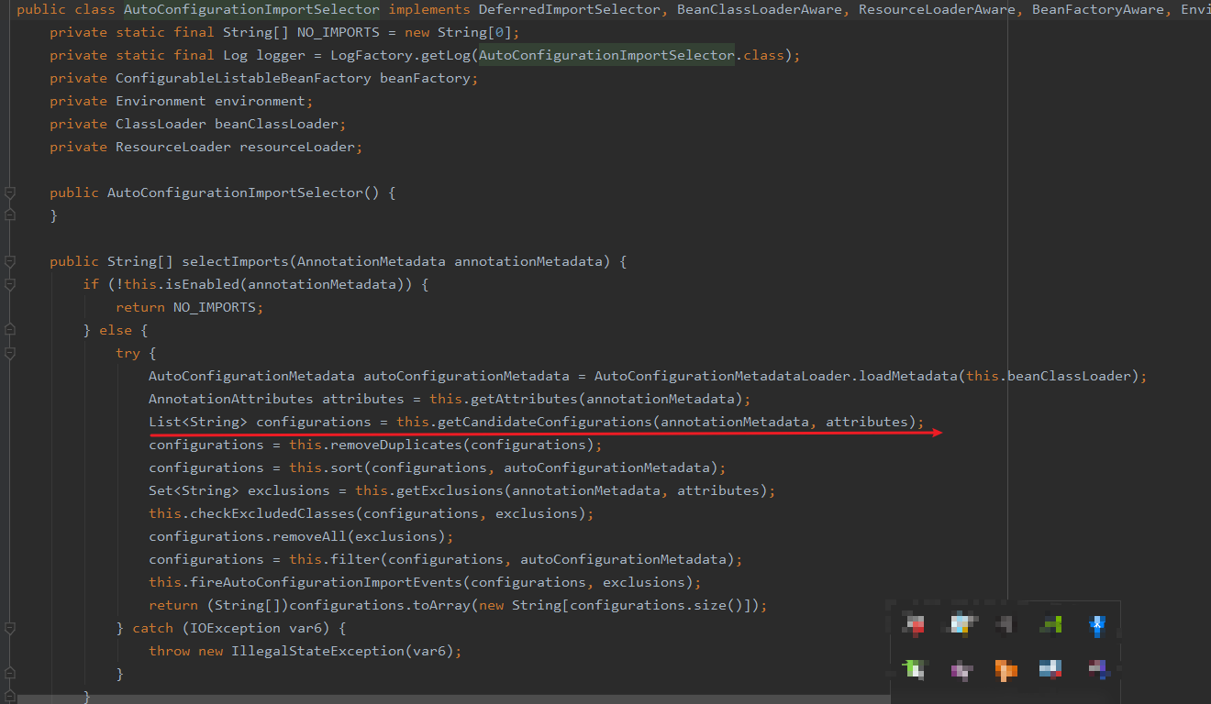Collapse the try block fold marker
This screenshot has width=1211, height=704.
click(x=9, y=353)
